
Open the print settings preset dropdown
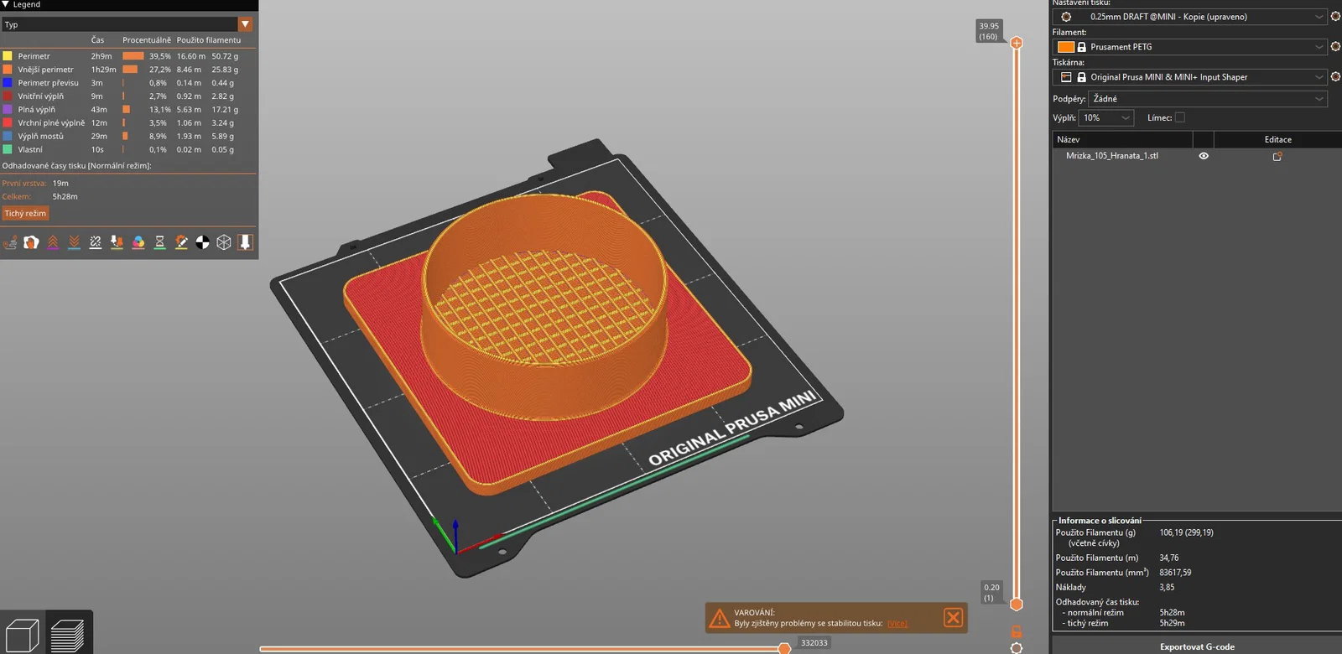tap(1189, 17)
